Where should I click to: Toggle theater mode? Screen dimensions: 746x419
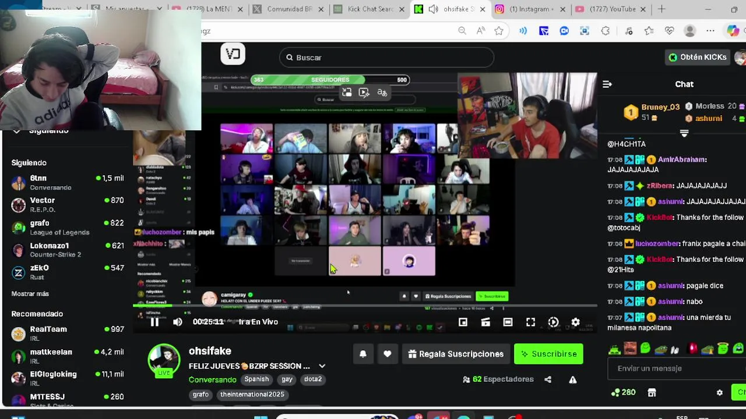point(508,322)
